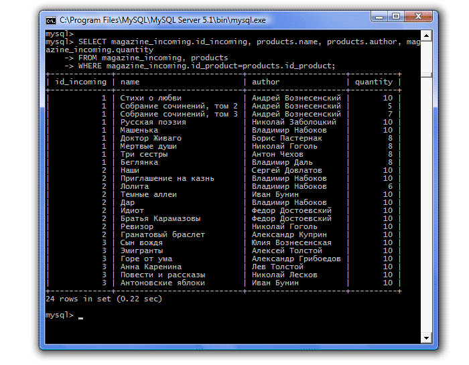Click the id_incoming column header
The height and width of the screenshot is (365, 469).
point(80,82)
